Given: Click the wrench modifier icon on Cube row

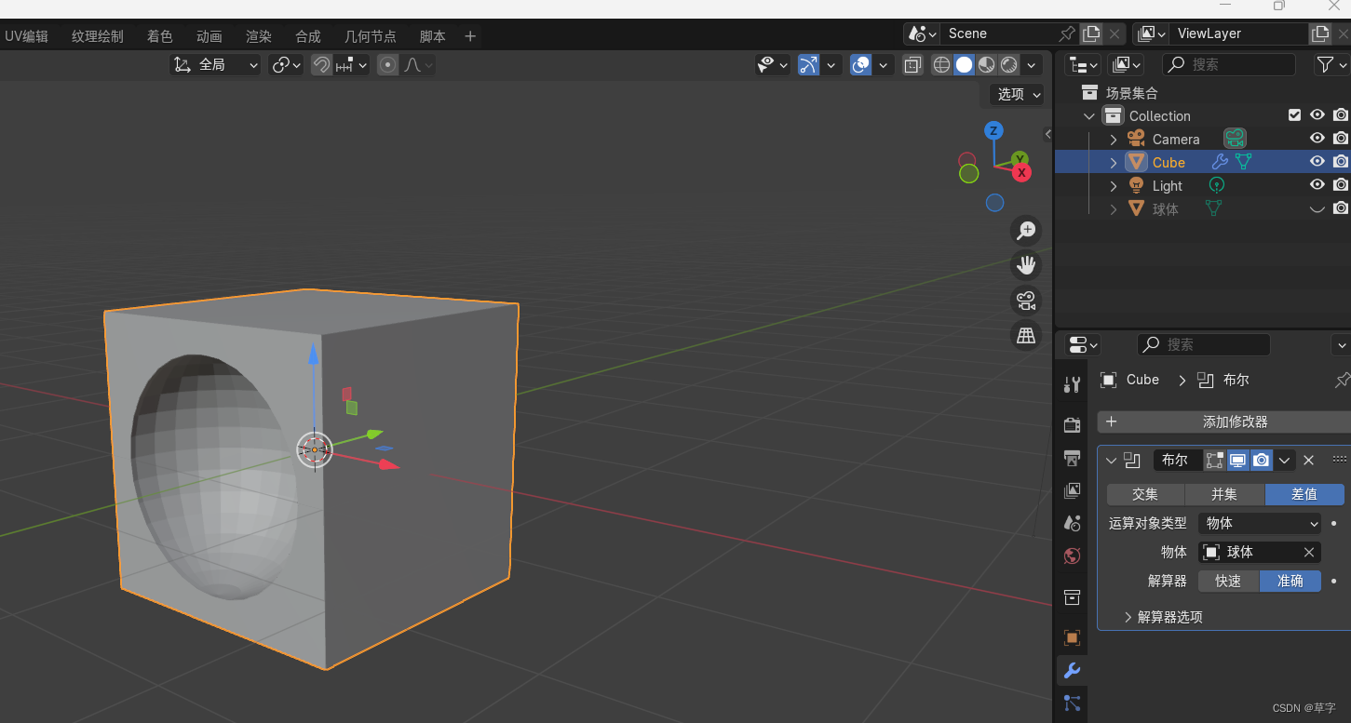Looking at the screenshot, I should point(1220,162).
